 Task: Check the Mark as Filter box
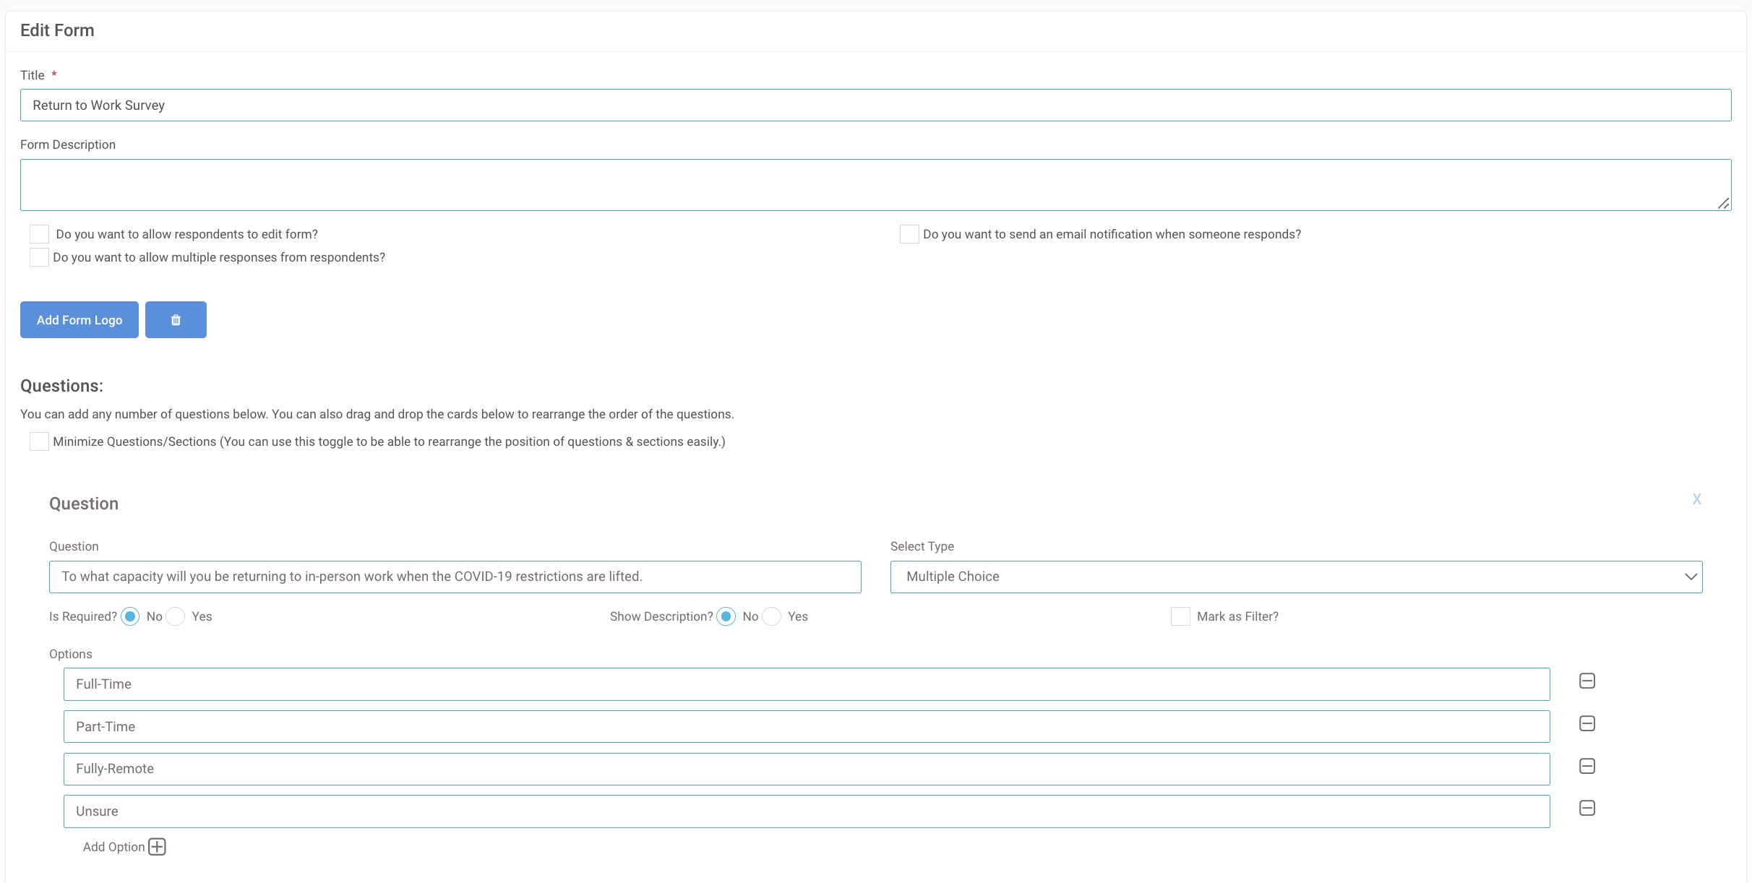click(1180, 616)
